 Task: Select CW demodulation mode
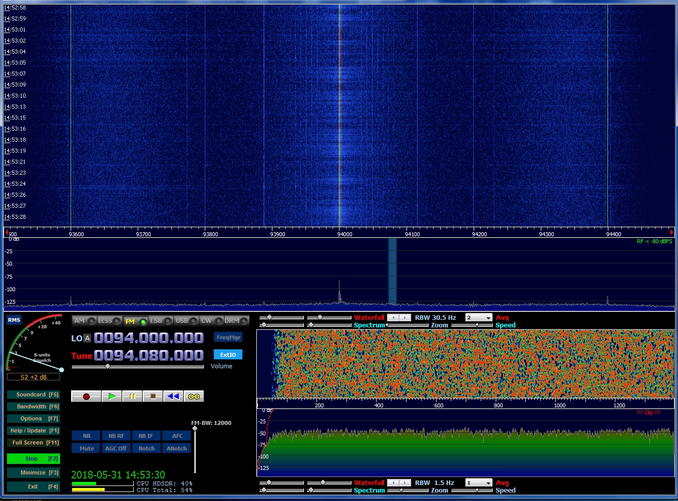(211, 321)
